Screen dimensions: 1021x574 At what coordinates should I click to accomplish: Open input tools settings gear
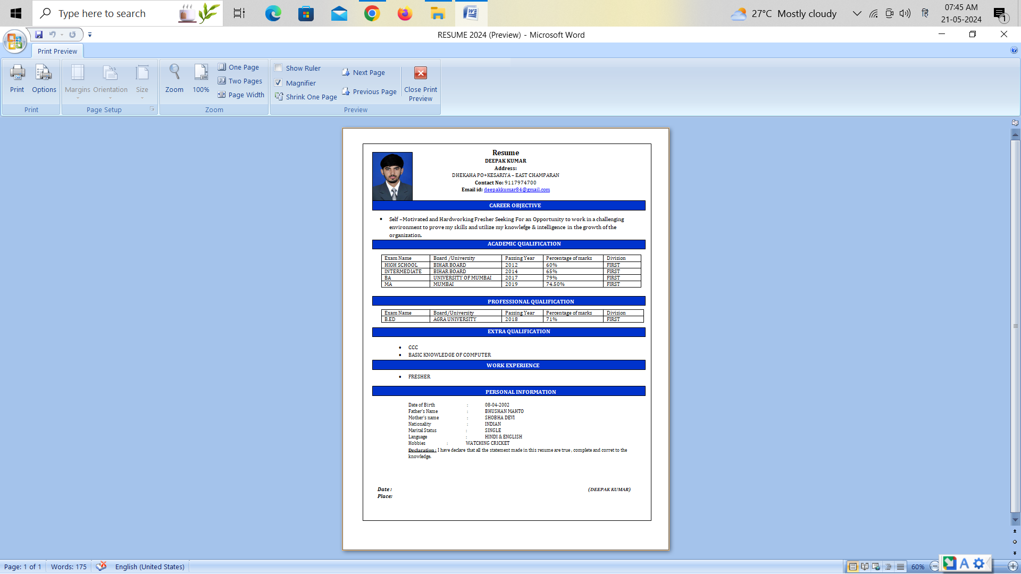tap(979, 563)
